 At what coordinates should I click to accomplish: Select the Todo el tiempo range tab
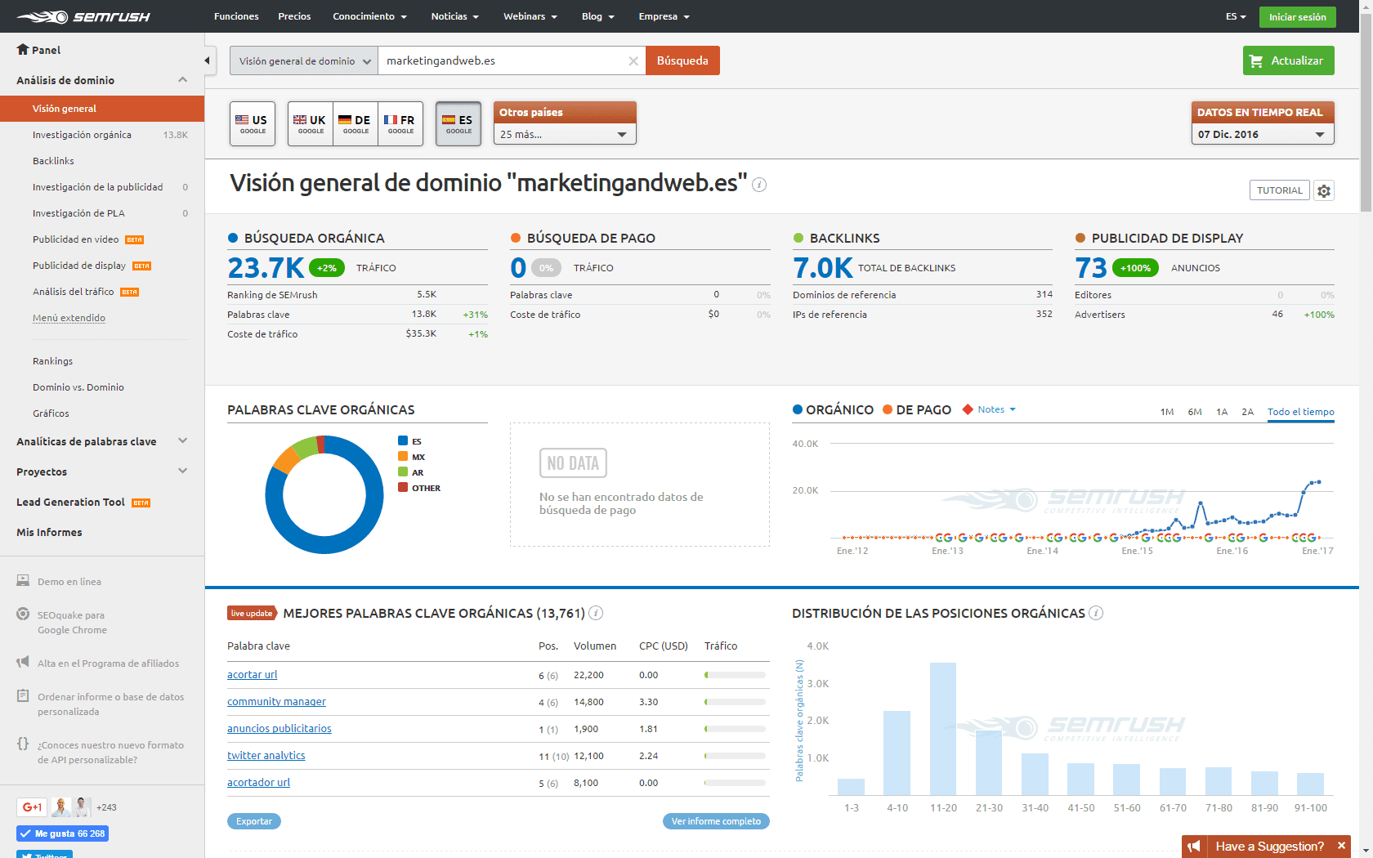(x=1301, y=412)
